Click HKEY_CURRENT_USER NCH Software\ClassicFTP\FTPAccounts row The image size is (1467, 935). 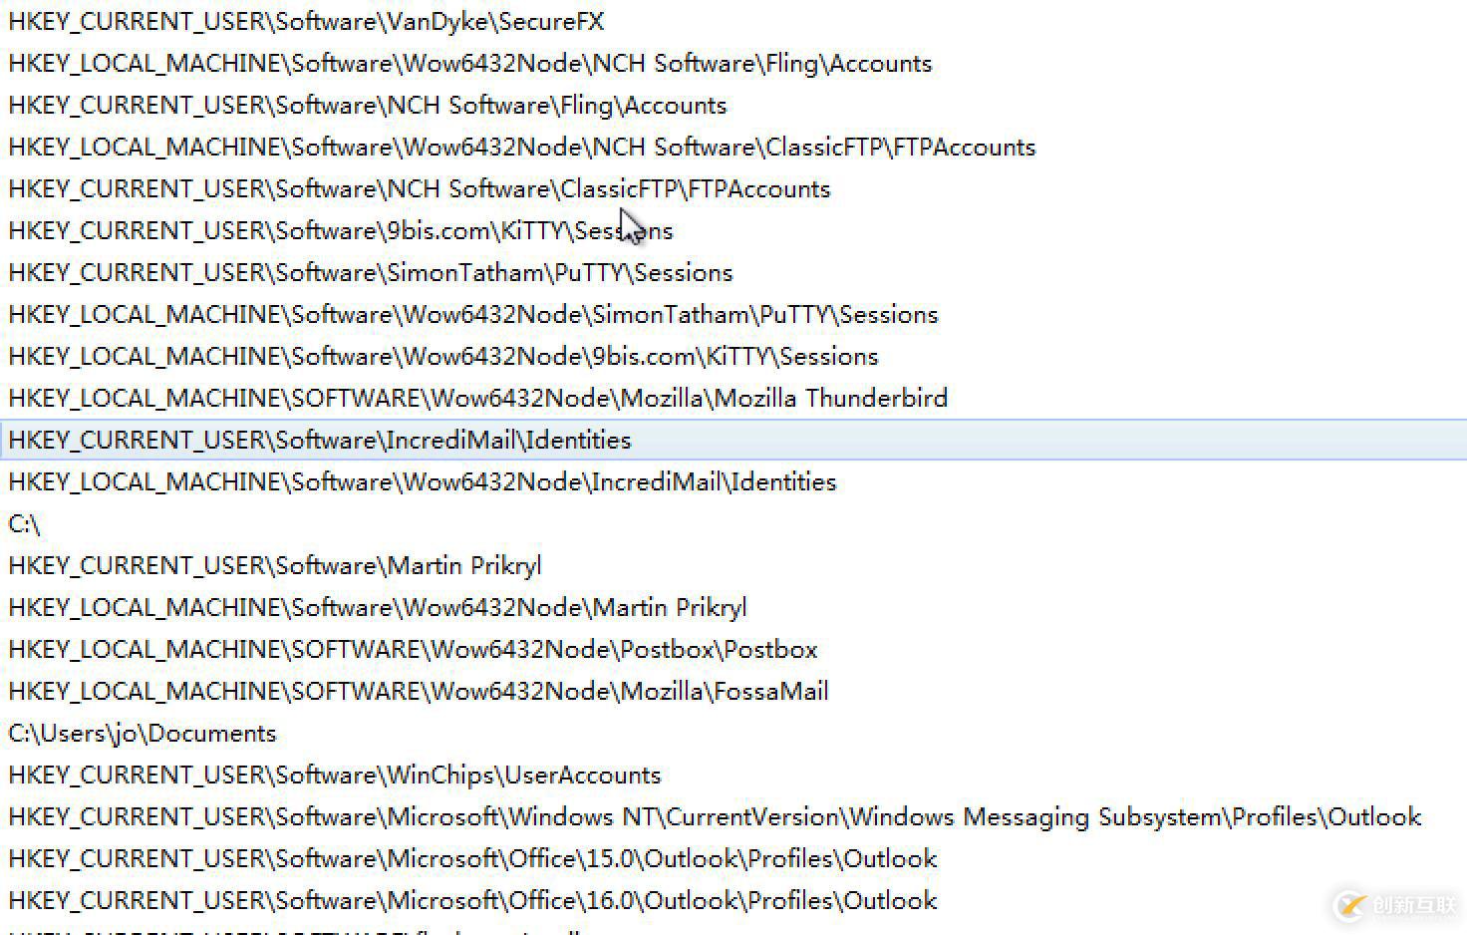pos(733,188)
